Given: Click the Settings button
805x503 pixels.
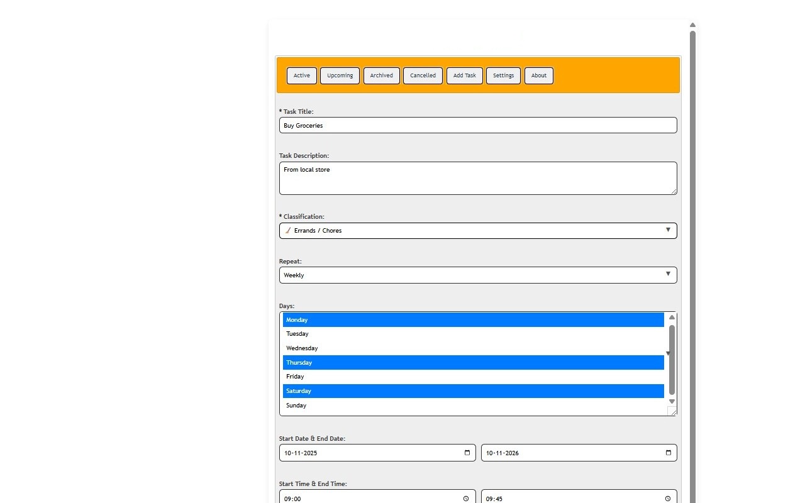Looking at the screenshot, I should (503, 75).
